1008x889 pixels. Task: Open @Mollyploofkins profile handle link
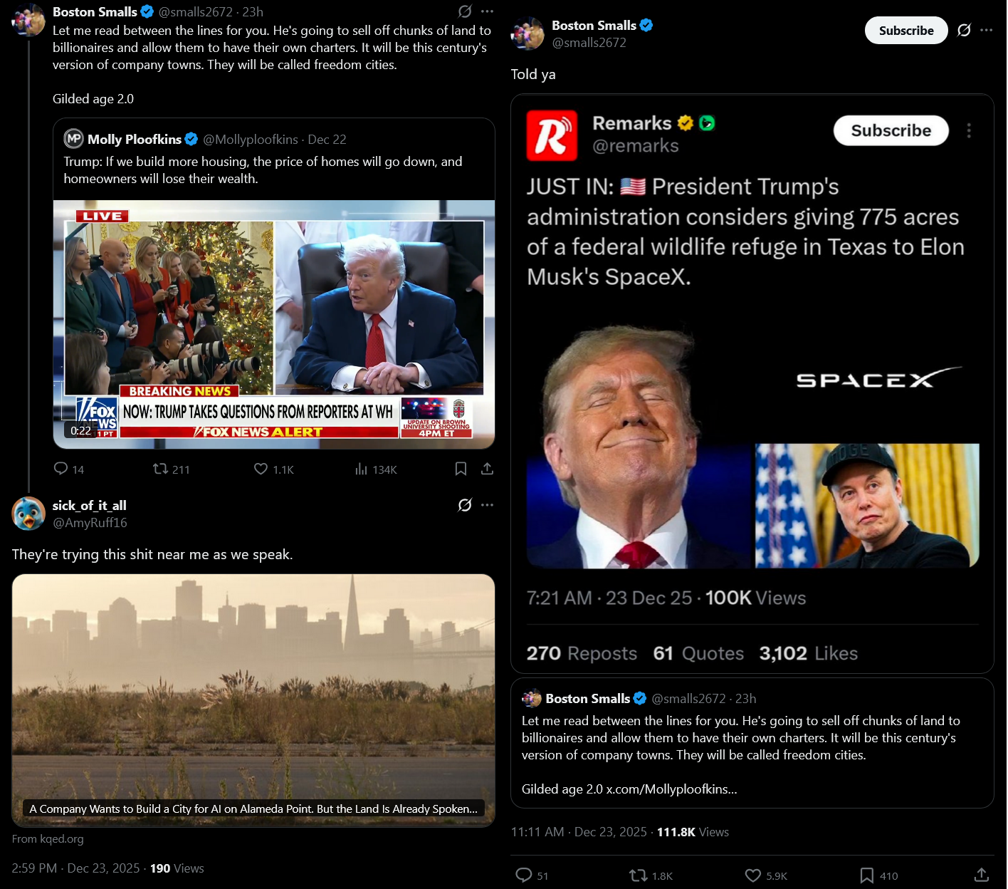pos(251,140)
